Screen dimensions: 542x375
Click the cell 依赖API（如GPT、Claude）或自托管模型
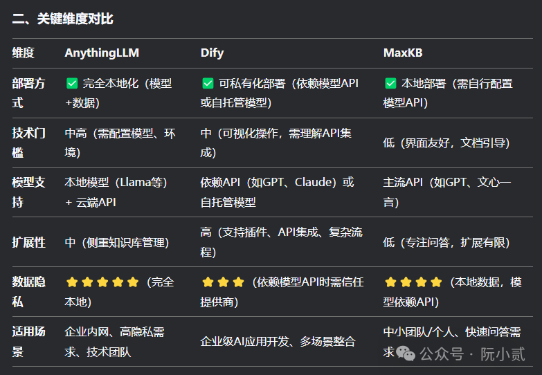tap(277, 192)
